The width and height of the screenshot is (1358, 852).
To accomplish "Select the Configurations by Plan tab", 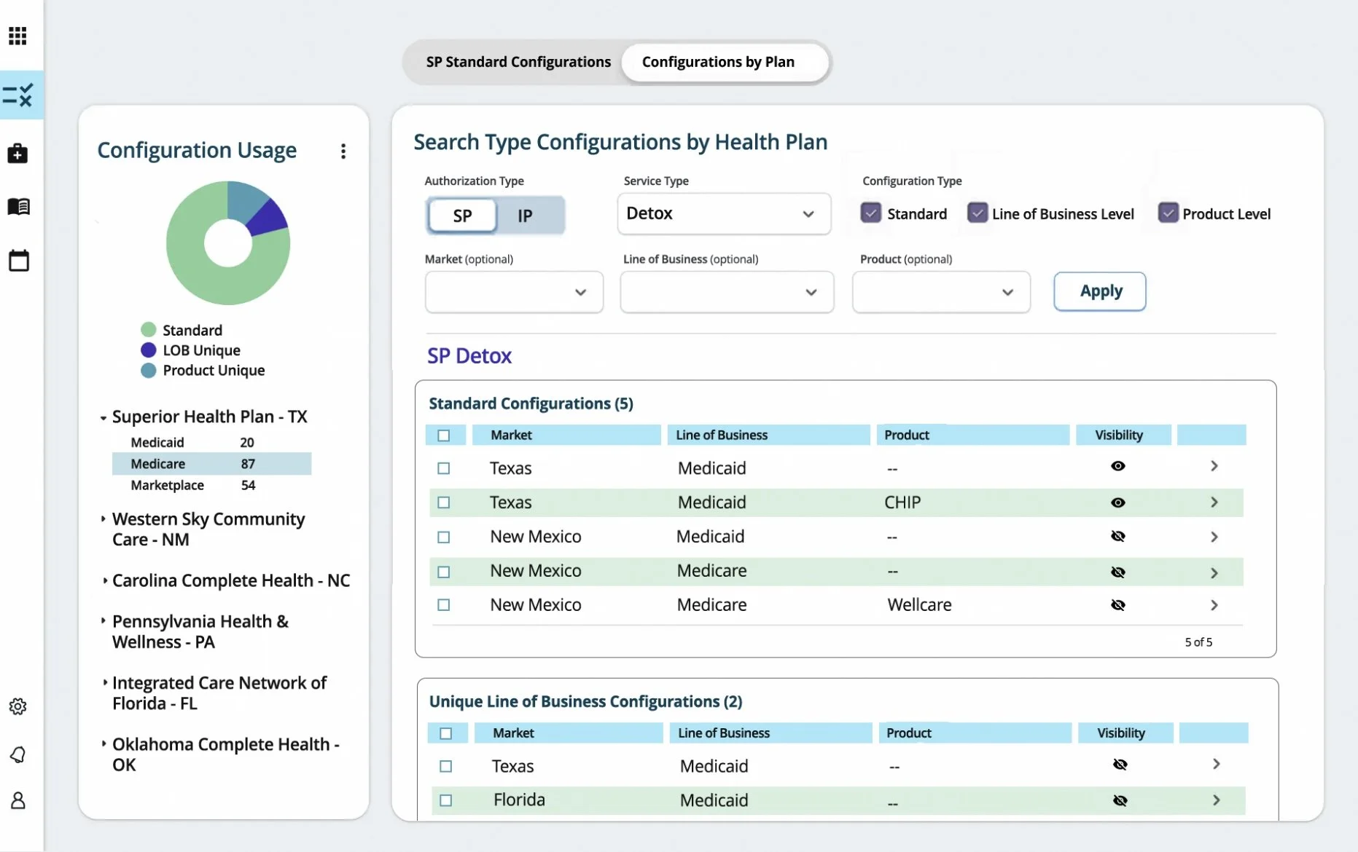I will point(718,62).
